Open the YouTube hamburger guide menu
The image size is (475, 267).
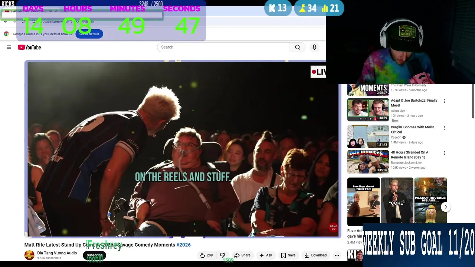(9, 47)
